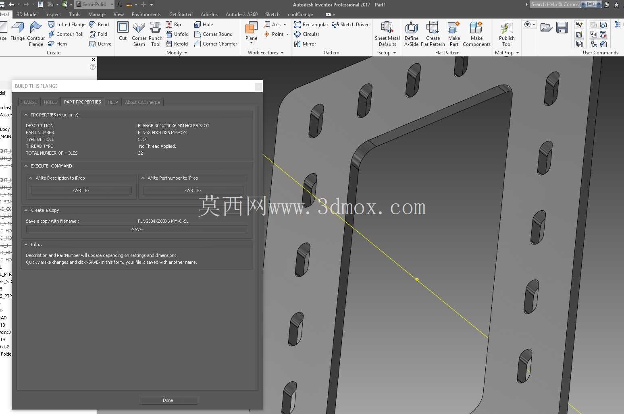
Task: Apply the Corner Round tool
Action: pyautogui.click(x=214, y=34)
